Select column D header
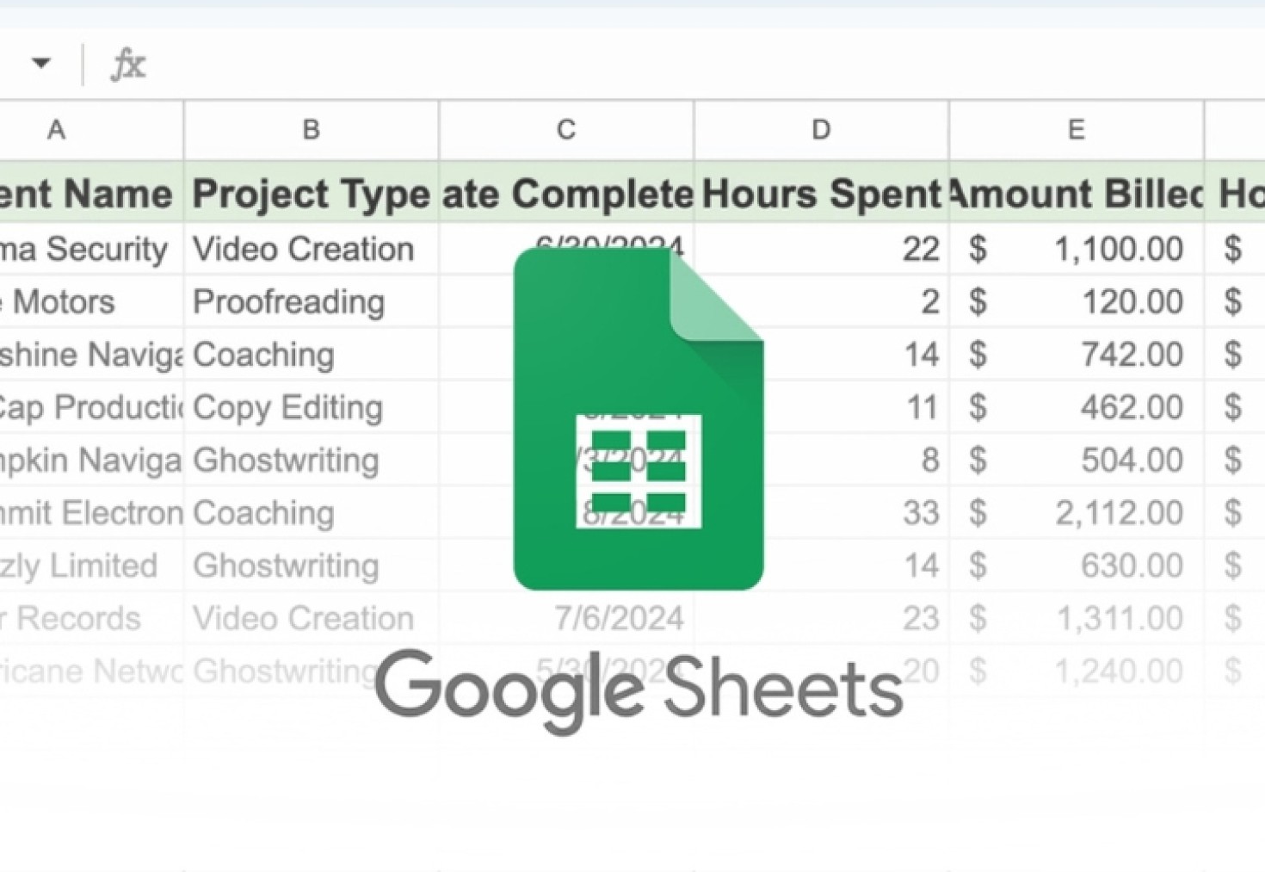 821,130
